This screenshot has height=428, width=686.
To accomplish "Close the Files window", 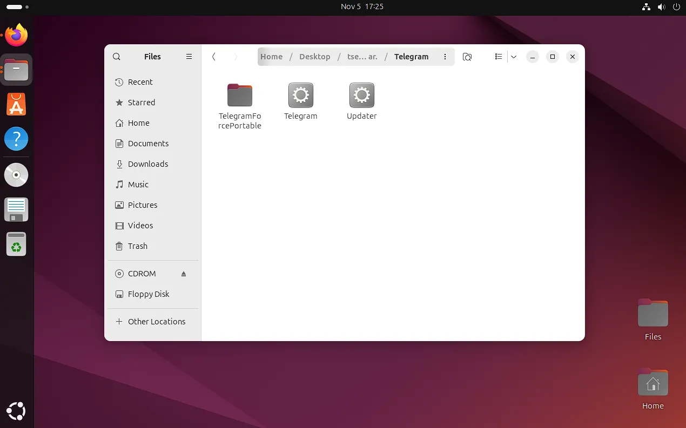I will pyautogui.click(x=573, y=57).
